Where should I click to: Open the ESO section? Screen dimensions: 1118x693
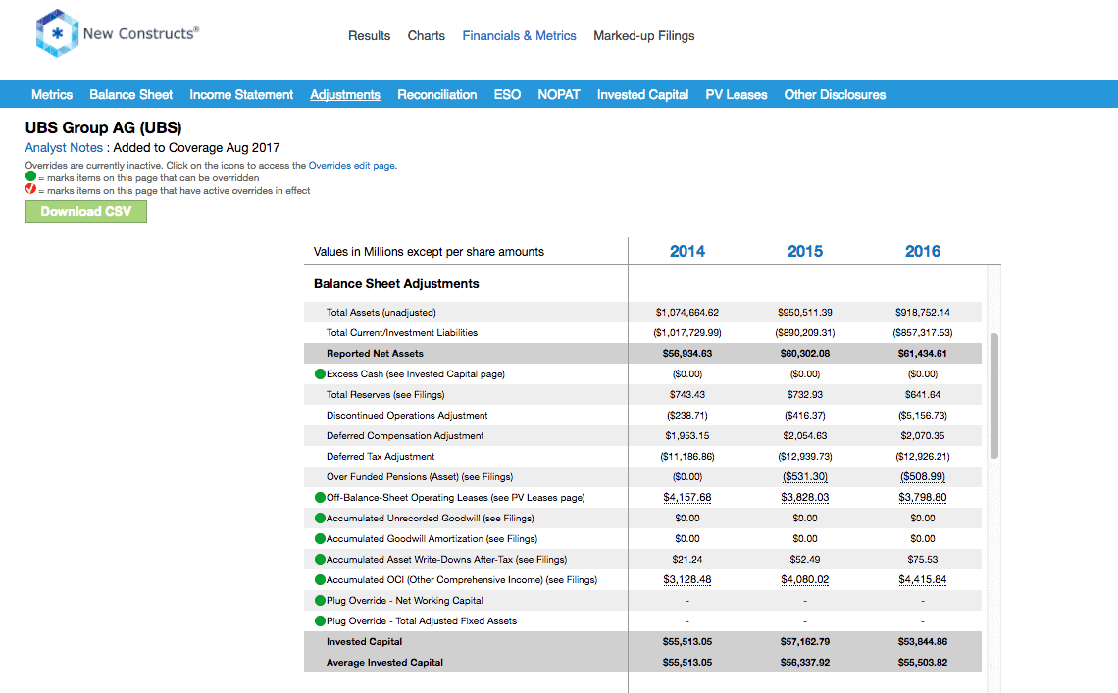(507, 95)
